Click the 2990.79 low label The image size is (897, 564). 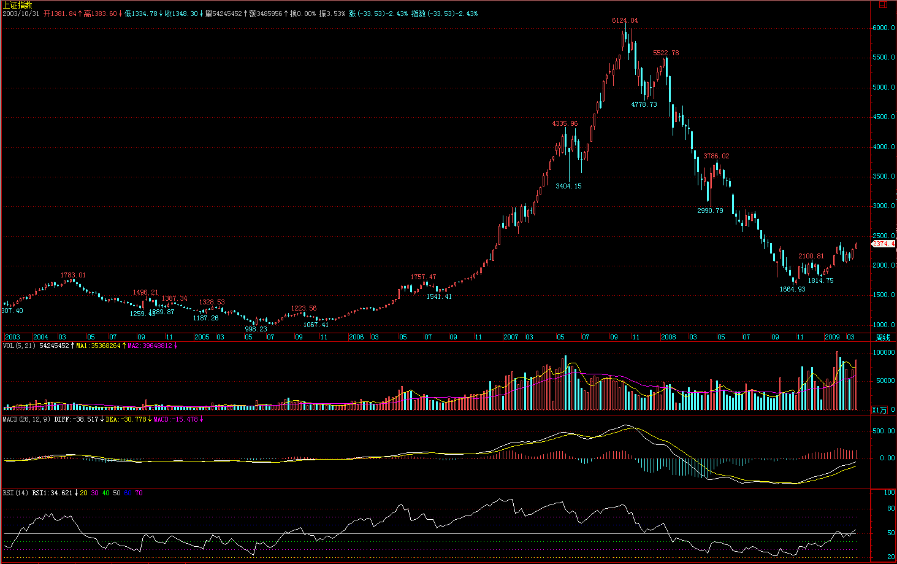(x=710, y=211)
